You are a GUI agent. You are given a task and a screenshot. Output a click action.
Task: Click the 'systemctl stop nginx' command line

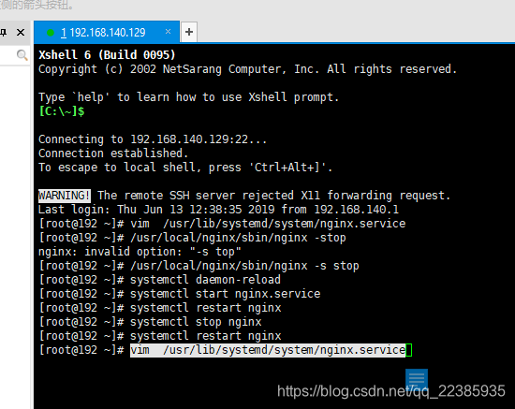coord(150,322)
